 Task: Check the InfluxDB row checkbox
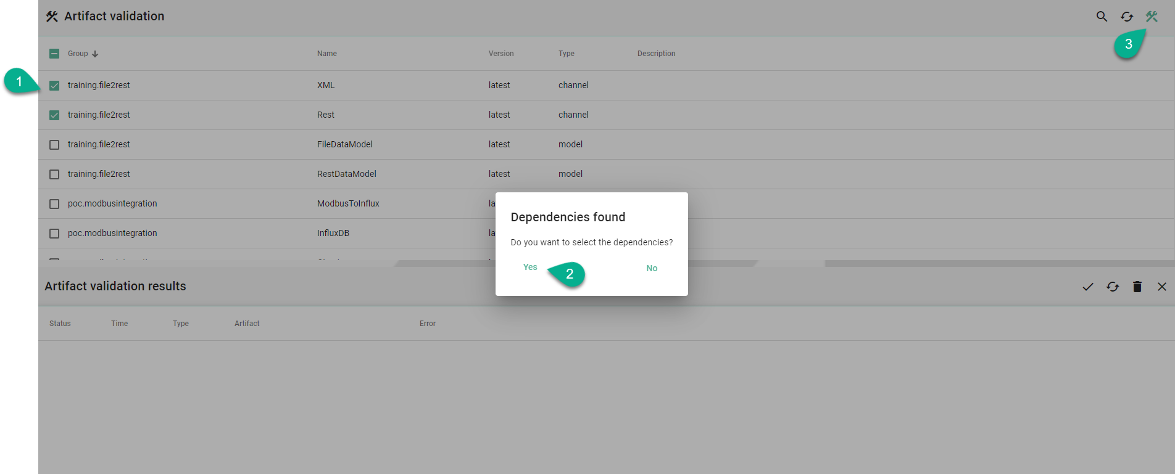[x=54, y=234]
